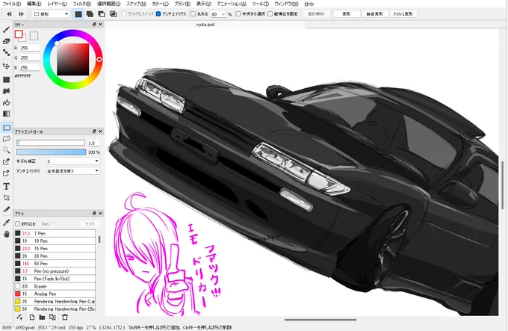Toggle the 絞り込み checkbox in brush panel
The height and width of the screenshot is (331, 508).
point(18,224)
